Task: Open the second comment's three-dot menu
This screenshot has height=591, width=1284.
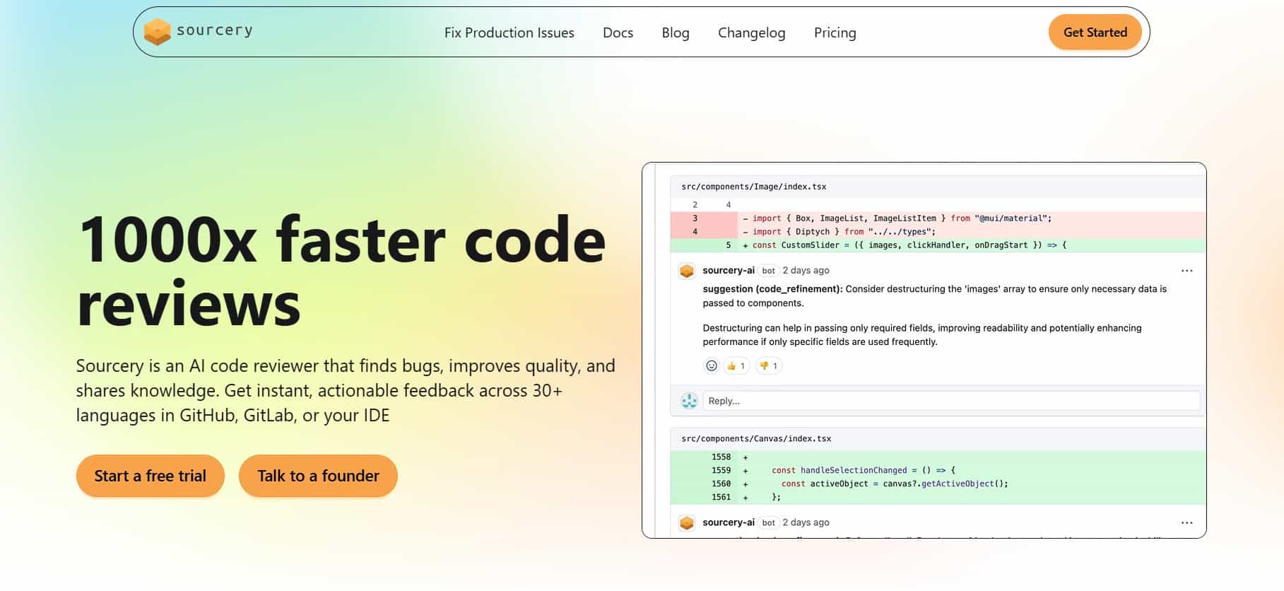Action: click(1186, 522)
